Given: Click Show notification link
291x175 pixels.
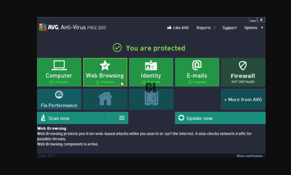Looking at the screenshot, I should 249,156.
